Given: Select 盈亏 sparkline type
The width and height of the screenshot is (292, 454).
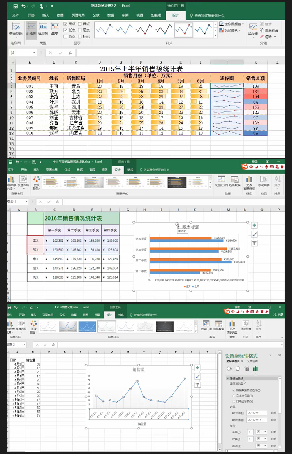Looking at the screenshot, I should pyautogui.click(x=55, y=29).
